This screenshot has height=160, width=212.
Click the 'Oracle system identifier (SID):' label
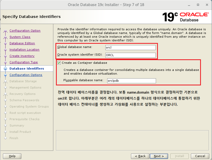click(80, 55)
